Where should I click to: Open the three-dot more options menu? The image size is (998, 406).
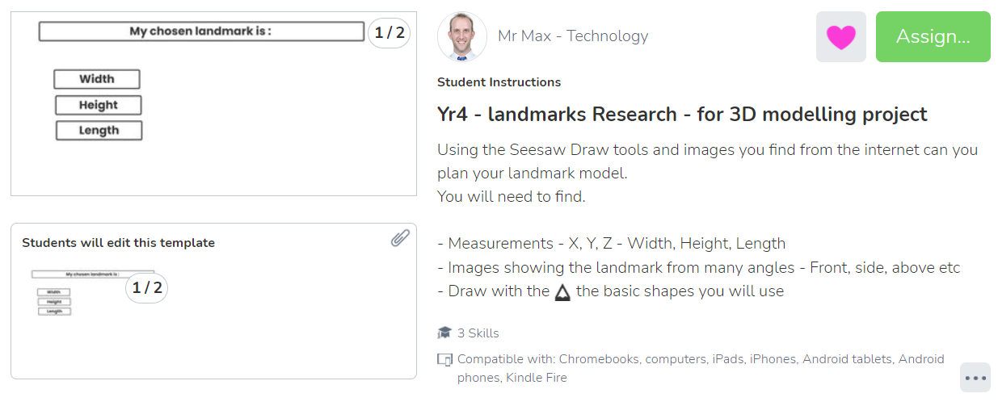pos(976,377)
